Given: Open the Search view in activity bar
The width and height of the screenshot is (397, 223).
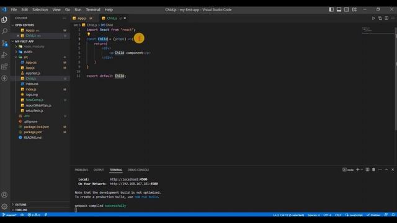Looking at the screenshot, I should coord(4,31).
